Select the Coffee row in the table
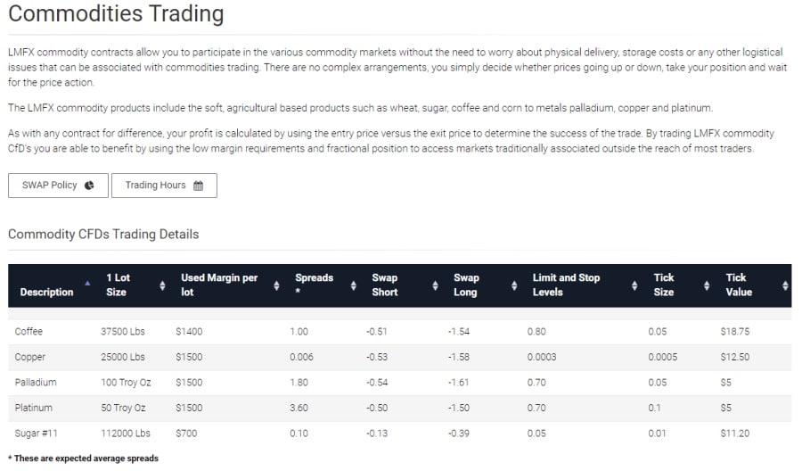 click(399, 332)
